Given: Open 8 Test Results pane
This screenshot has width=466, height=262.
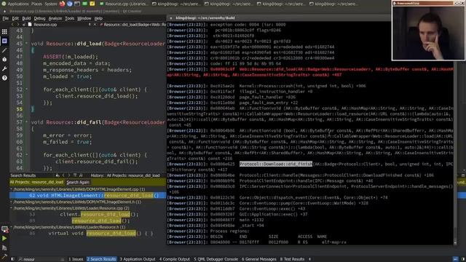Looking at the screenshot, I should pyautogui.click(x=292, y=259).
